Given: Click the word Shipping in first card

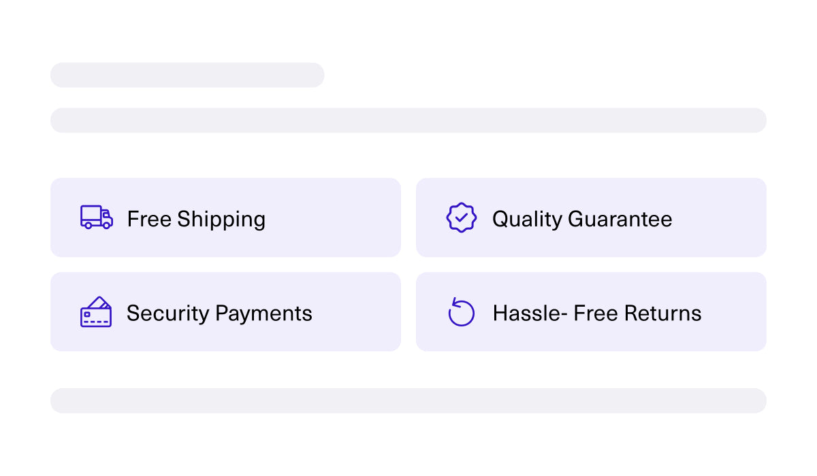Looking at the screenshot, I should point(221,219).
